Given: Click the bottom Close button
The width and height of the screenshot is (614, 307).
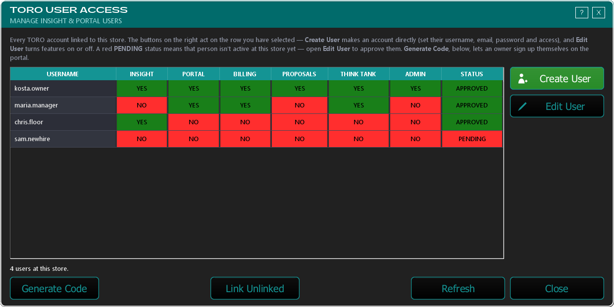Looking at the screenshot, I should point(557,288).
